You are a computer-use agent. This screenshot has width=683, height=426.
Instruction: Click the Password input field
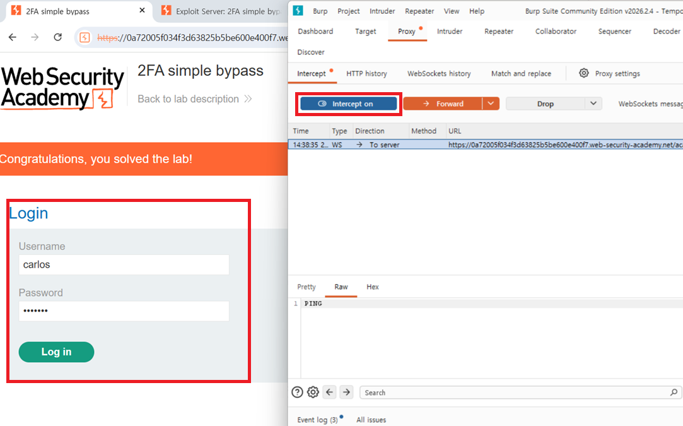124,311
